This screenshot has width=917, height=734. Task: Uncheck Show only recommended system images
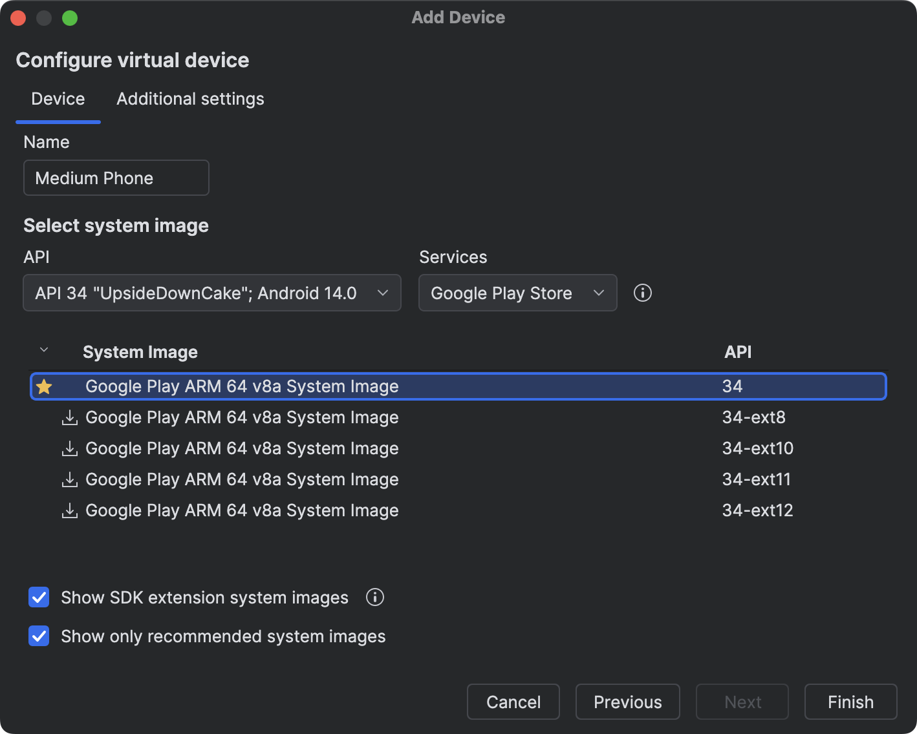pyautogui.click(x=39, y=636)
